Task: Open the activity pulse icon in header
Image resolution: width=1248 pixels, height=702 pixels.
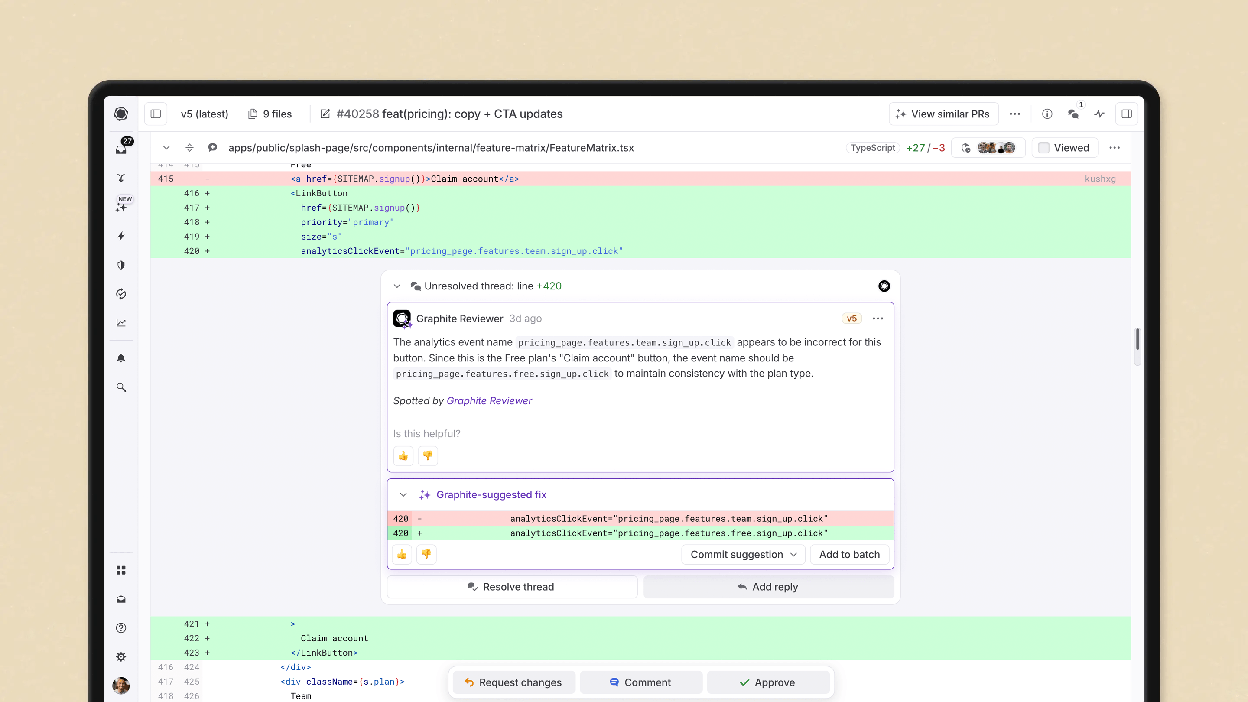Action: pos(1099,114)
